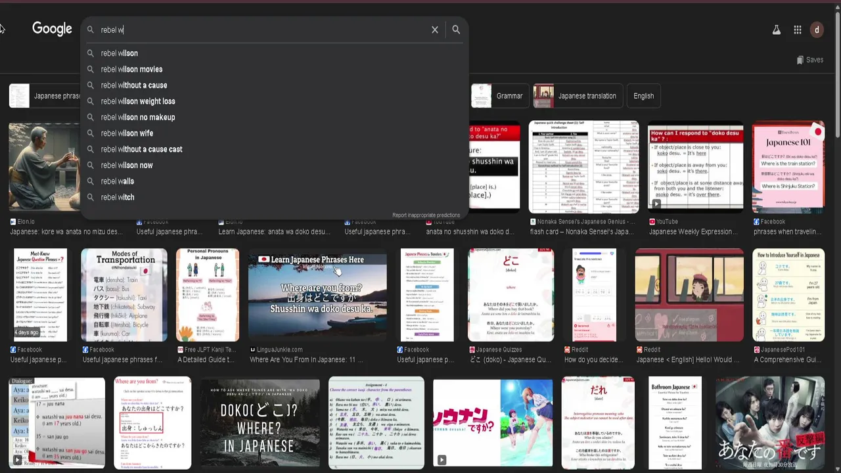Select suggestion 'rebel wilson wife'
This screenshot has height=473, width=841.
pyautogui.click(x=275, y=133)
